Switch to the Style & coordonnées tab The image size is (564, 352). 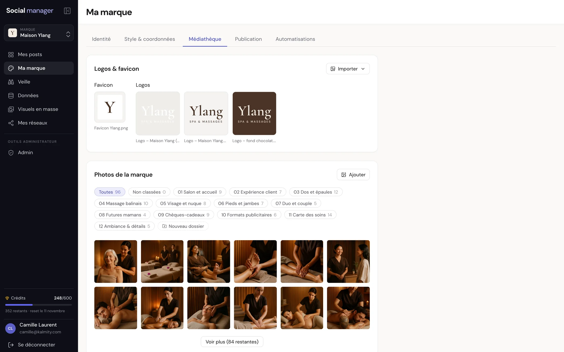point(150,39)
